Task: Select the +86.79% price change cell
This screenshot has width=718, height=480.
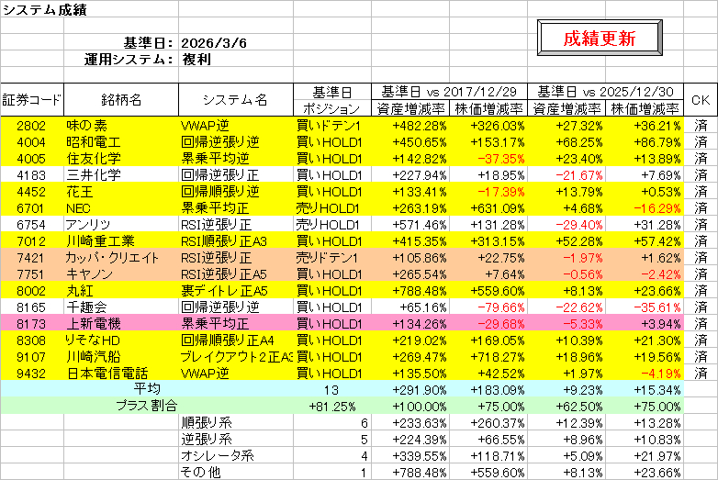Action: click(x=645, y=142)
